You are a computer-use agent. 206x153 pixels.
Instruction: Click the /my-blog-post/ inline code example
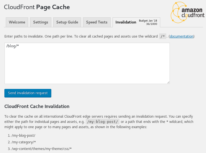pyautogui.click(x=103, y=122)
